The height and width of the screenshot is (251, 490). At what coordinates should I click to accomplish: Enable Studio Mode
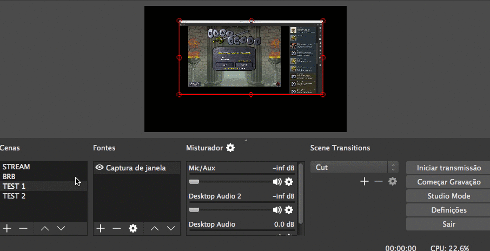click(449, 196)
